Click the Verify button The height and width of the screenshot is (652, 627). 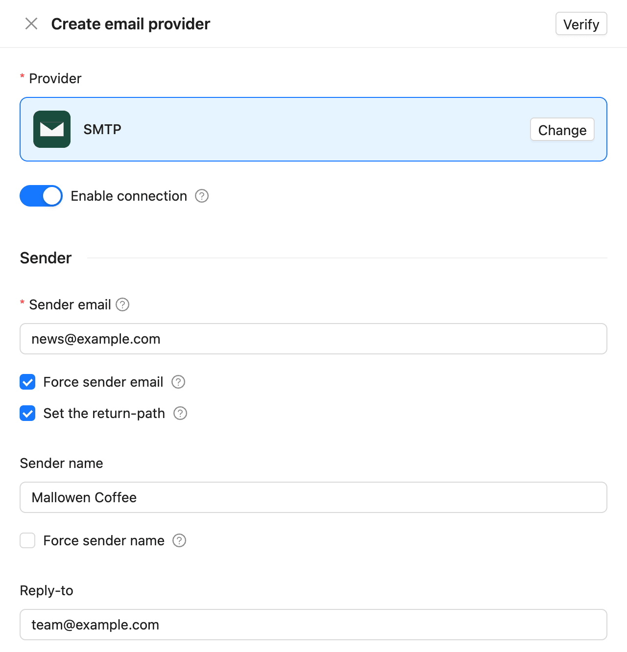pos(581,24)
